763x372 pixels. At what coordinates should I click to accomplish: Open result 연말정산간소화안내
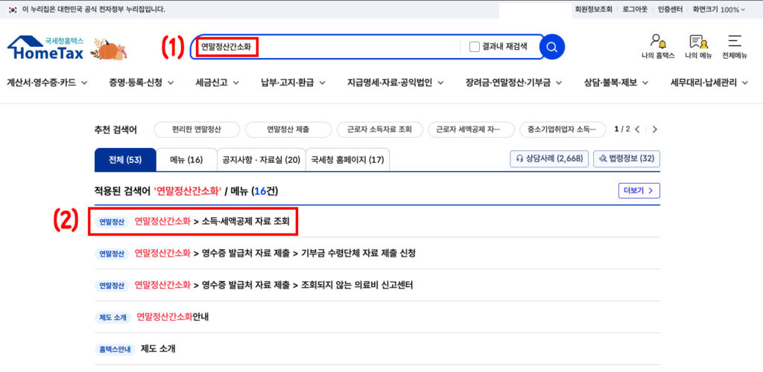[173, 317]
